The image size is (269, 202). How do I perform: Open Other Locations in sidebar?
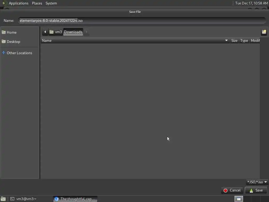(19, 53)
